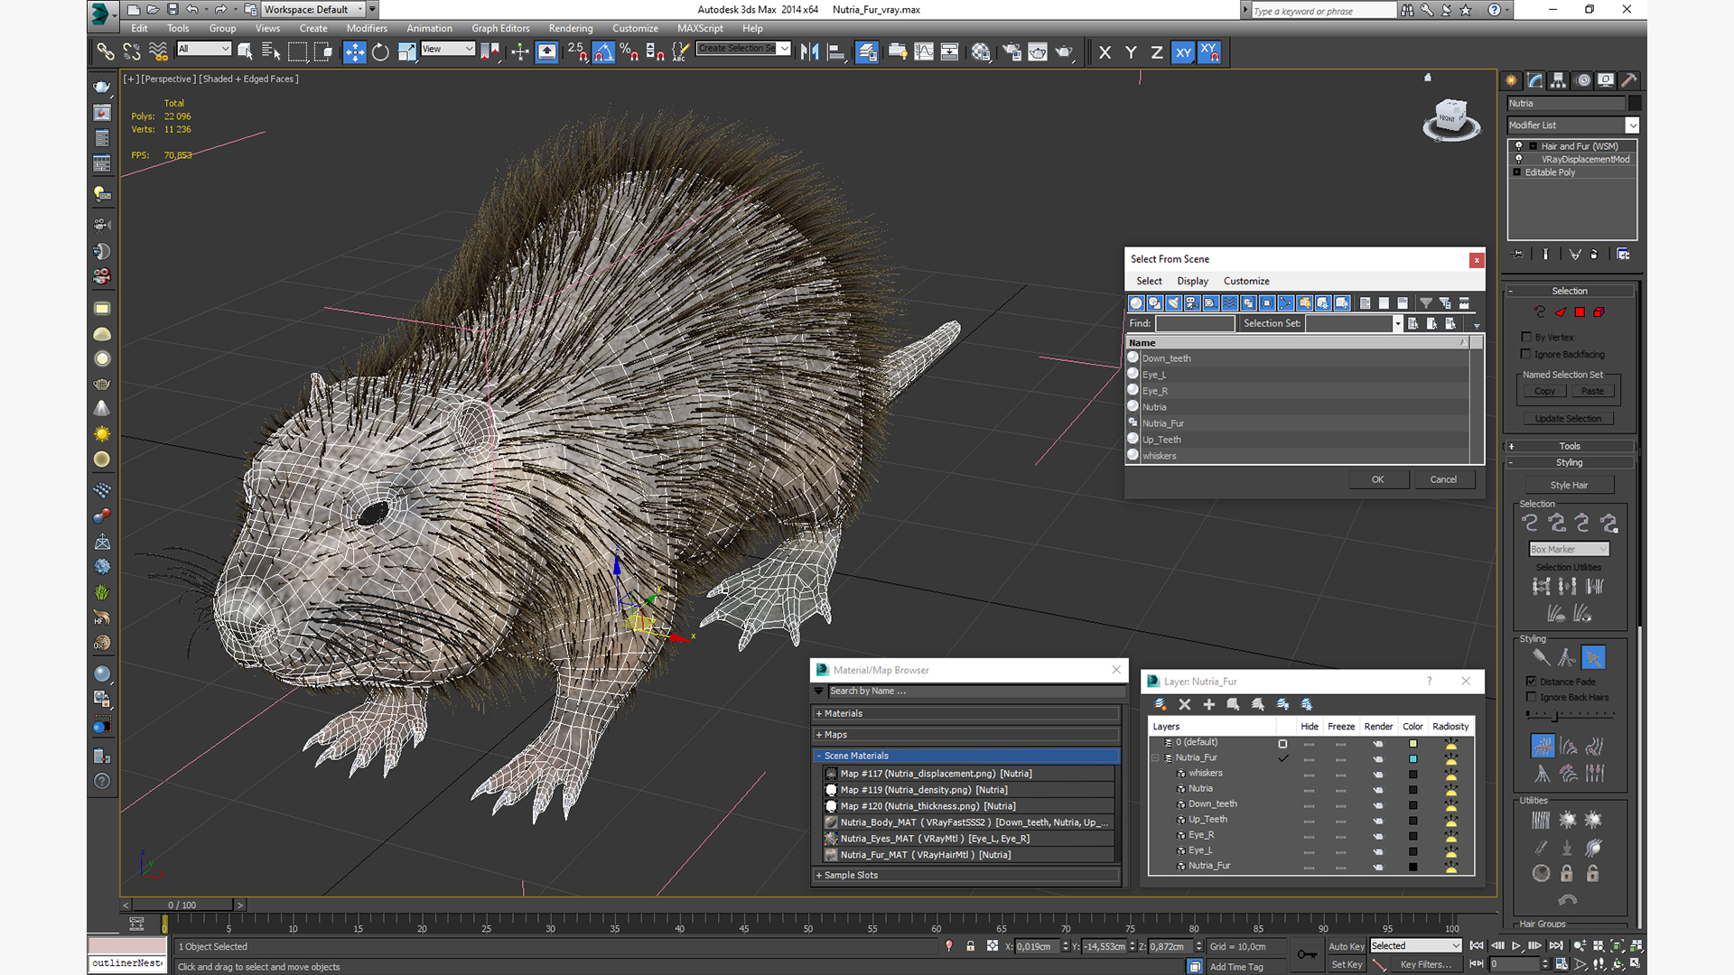Click the Style Hair button

tap(1569, 485)
